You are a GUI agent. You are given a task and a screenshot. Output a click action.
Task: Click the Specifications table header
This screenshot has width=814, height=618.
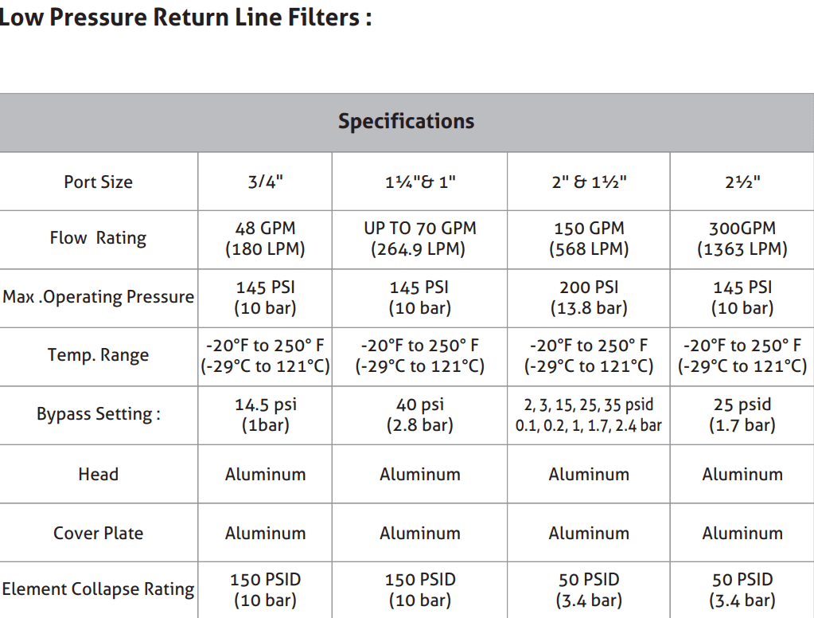(407, 123)
